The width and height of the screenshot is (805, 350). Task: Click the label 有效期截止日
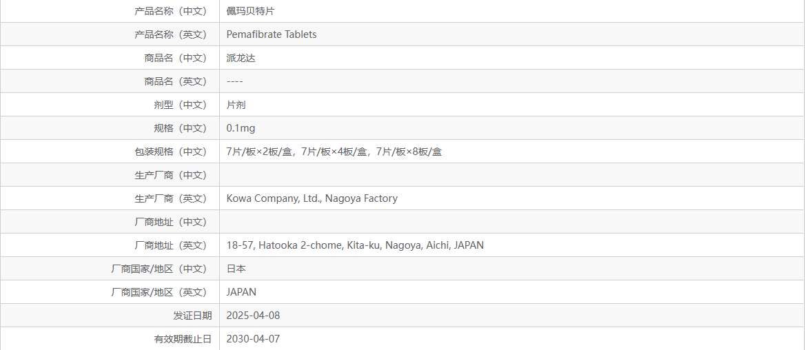tap(183, 339)
